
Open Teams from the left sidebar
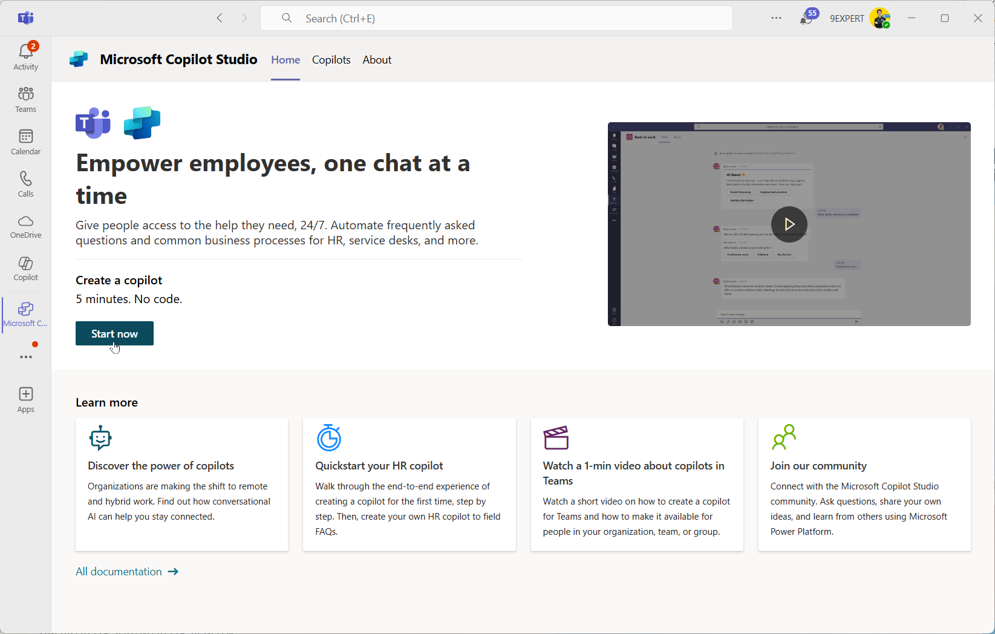(25, 99)
